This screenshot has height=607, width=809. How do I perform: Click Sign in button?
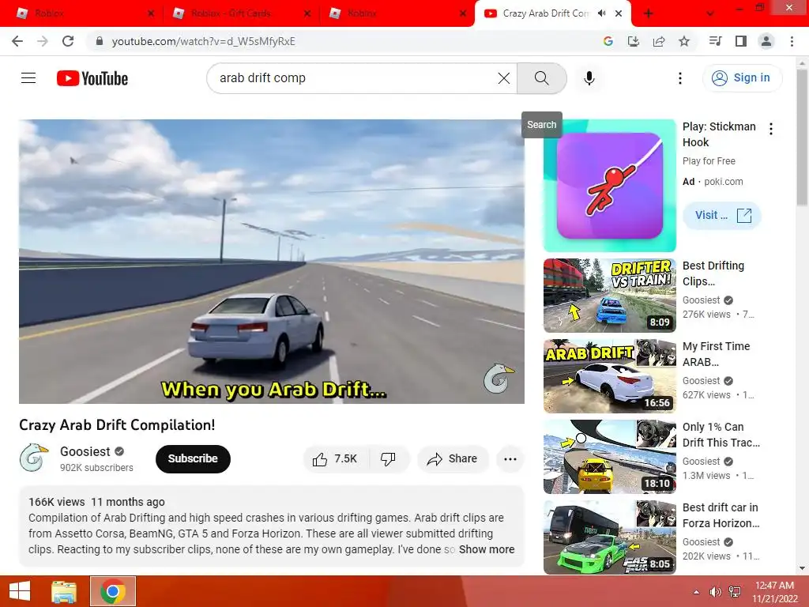[x=742, y=78]
